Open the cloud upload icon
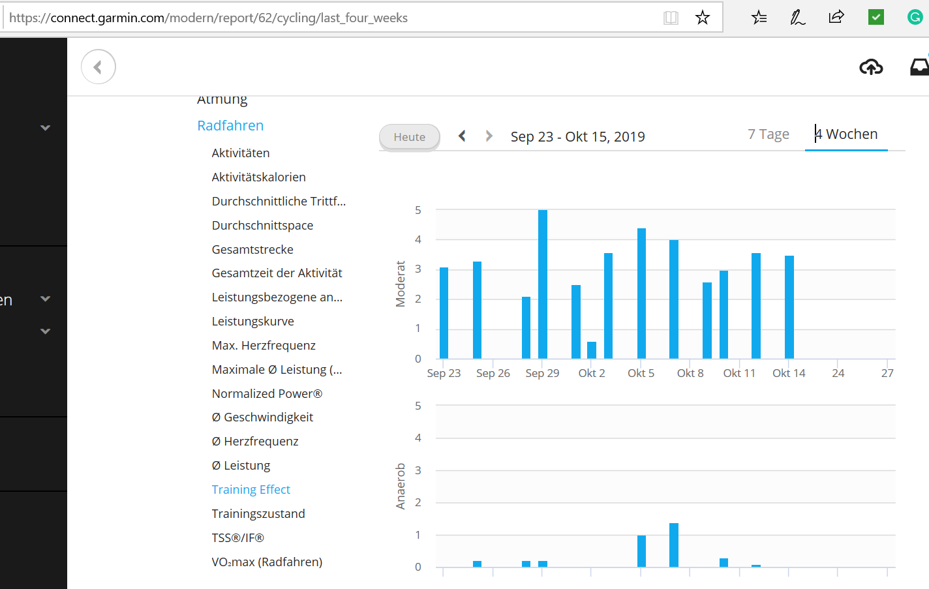This screenshot has width=929, height=589. tap(871, 67)
